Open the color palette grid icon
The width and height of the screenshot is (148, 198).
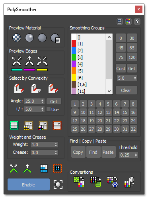pyautogui.click(x=129, y=22)
